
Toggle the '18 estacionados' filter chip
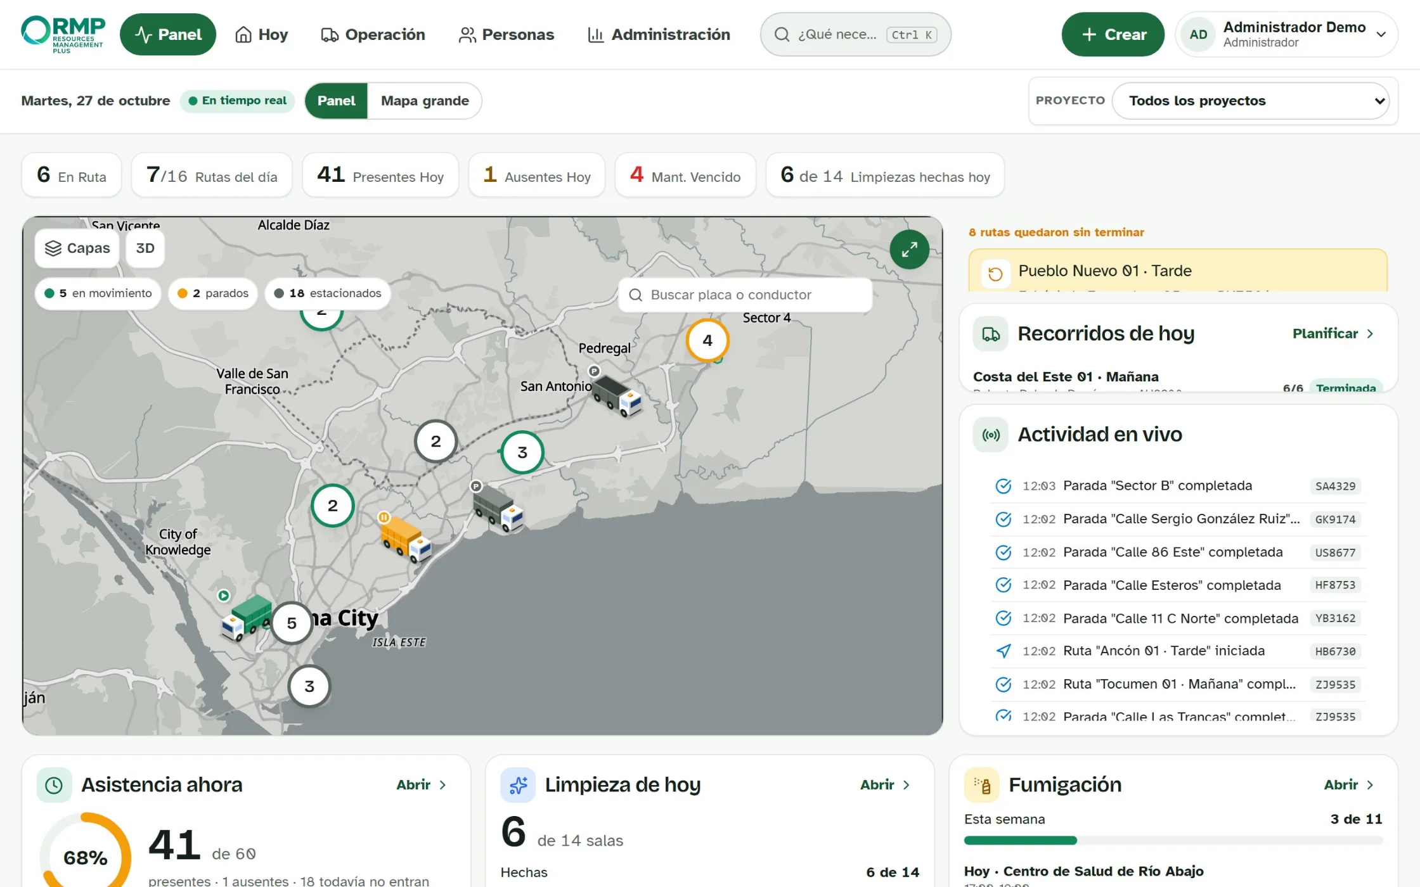coord(327,293)
